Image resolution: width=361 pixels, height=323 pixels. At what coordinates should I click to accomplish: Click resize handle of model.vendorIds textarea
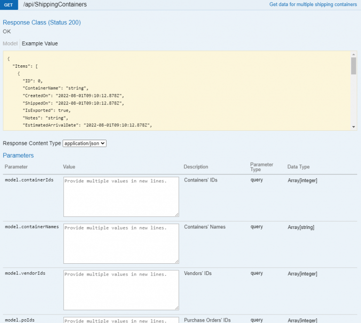point(177,308)
